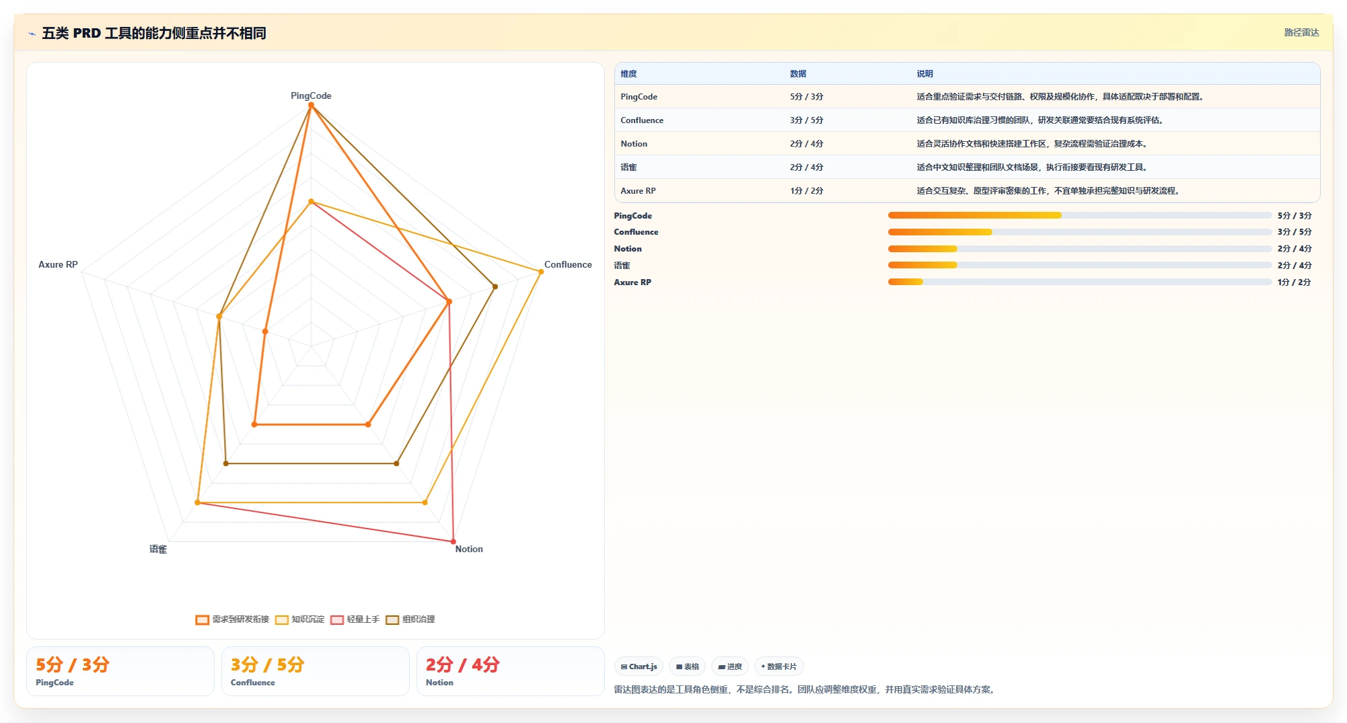Screen dimensions: 1347x723
Task: Click the data point at PingCode vertex
Action: 311,105
